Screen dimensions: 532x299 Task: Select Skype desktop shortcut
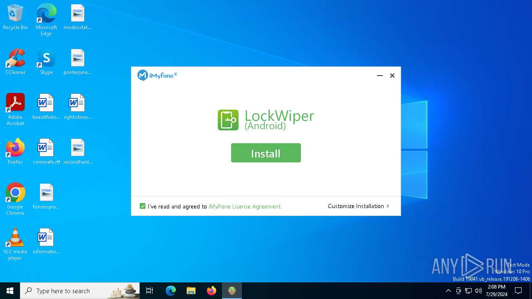coord(46,62)
